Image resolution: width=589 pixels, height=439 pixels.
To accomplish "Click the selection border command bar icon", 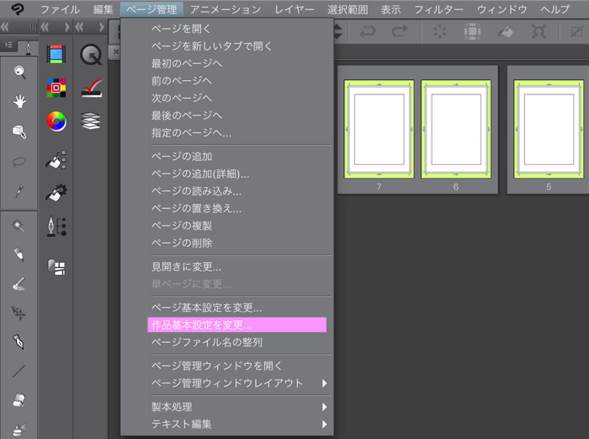I will pyautogui.click(x=472, y=32).
